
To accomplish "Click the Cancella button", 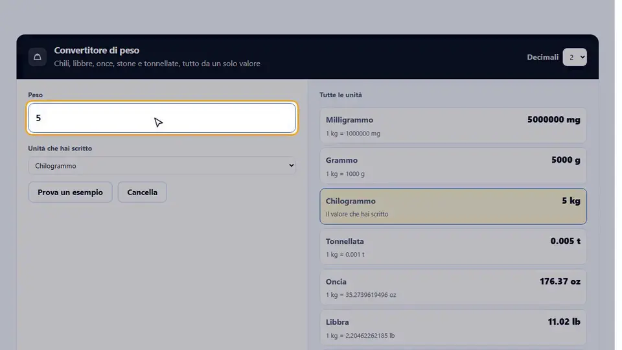I will click(x=142, y=192).
